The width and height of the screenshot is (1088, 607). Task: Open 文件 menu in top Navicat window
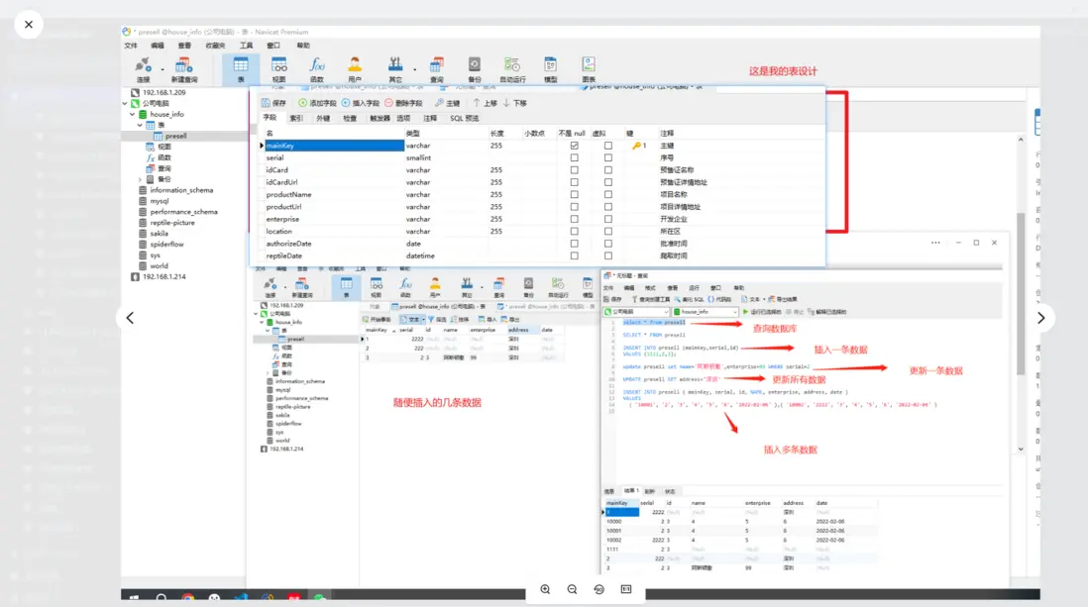point(131,46)
